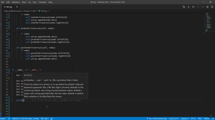Click the master branch indicator
The width and height of the screenshot is (215, 120).
[x=3, y=119]
